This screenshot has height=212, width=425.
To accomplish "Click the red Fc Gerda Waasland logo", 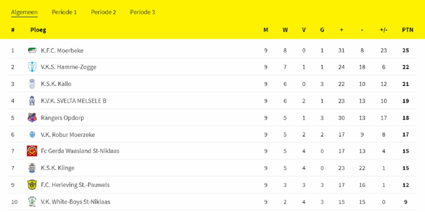I will tap(32, 151).
